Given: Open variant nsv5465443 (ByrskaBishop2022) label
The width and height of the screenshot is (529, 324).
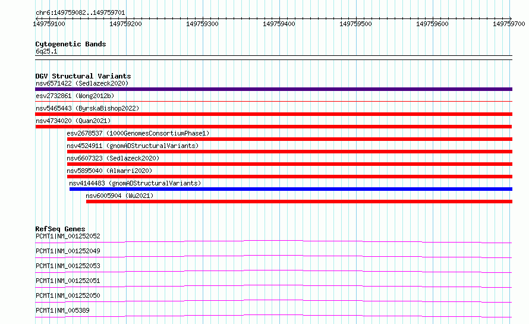Looking at the screenshot, I should (87, 108).
